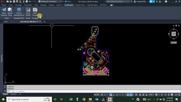Click the Save icon in quick access toolbar
The image size is (181, 102).
pos(14,1)
